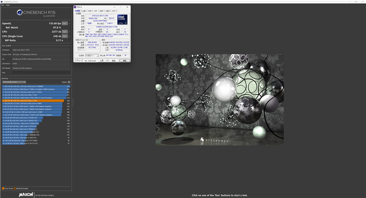Run the CPU (Single Core) benchmark
This screenshot has width=366, height=198.
point(65,36)
